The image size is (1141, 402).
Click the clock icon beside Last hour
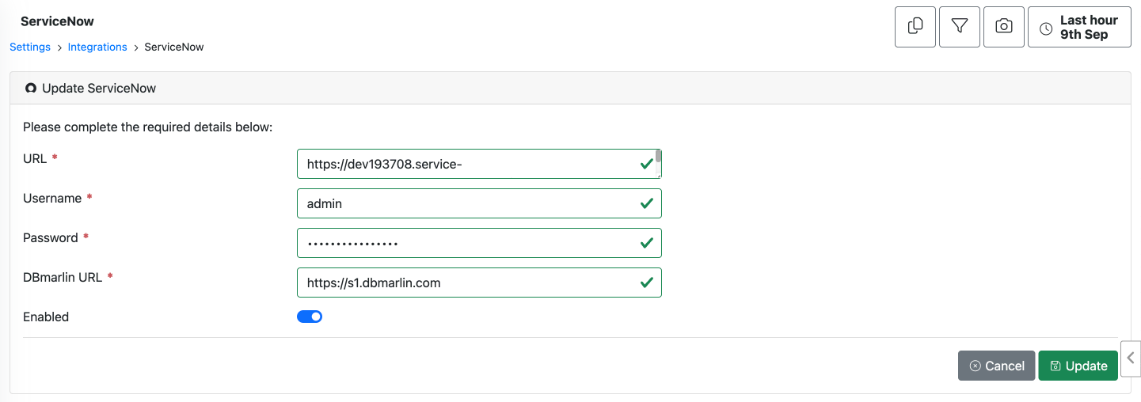point(1046,28)
